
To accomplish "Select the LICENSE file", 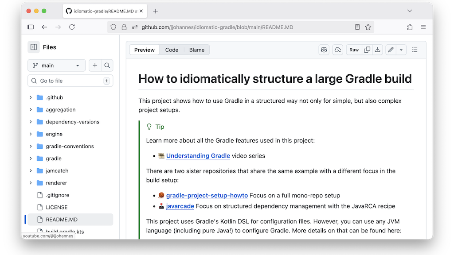I will click(x=57, y=207).
